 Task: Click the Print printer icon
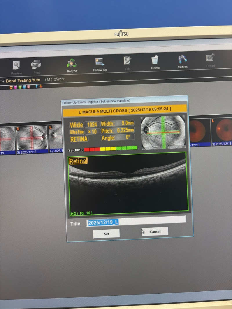(x=36, y=64)
